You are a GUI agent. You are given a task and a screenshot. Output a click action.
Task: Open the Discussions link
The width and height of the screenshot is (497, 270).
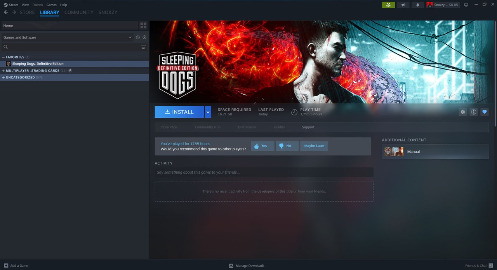[247, 127]
